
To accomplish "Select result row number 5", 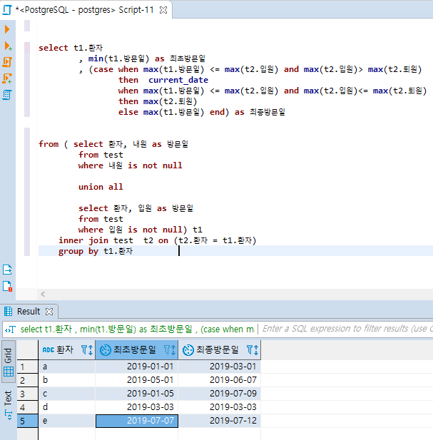I will [x=28, y=421].
